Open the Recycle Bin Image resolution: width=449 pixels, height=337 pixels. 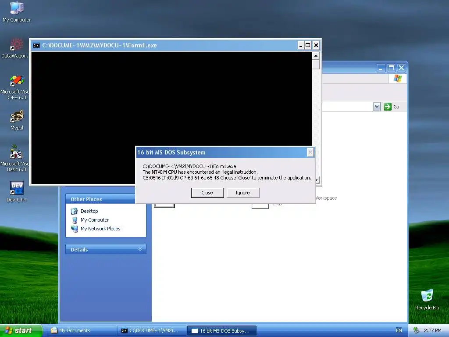(x=427, y=299)
